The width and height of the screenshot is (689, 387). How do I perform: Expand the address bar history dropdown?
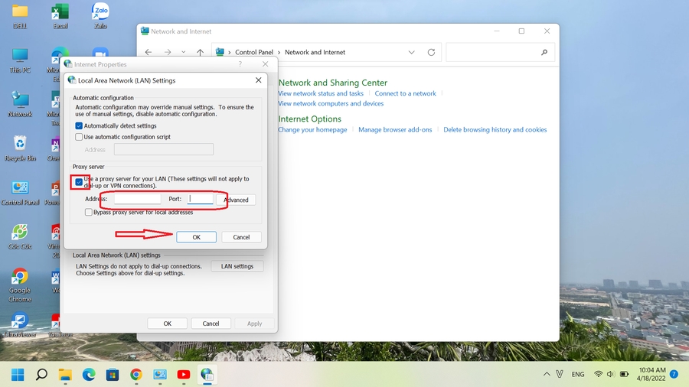tap(412, 52)
